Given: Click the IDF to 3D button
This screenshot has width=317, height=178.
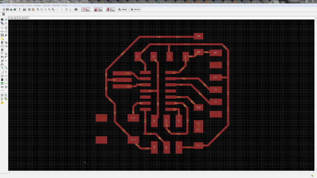Looking at the screenshot, I should (111, 9).
